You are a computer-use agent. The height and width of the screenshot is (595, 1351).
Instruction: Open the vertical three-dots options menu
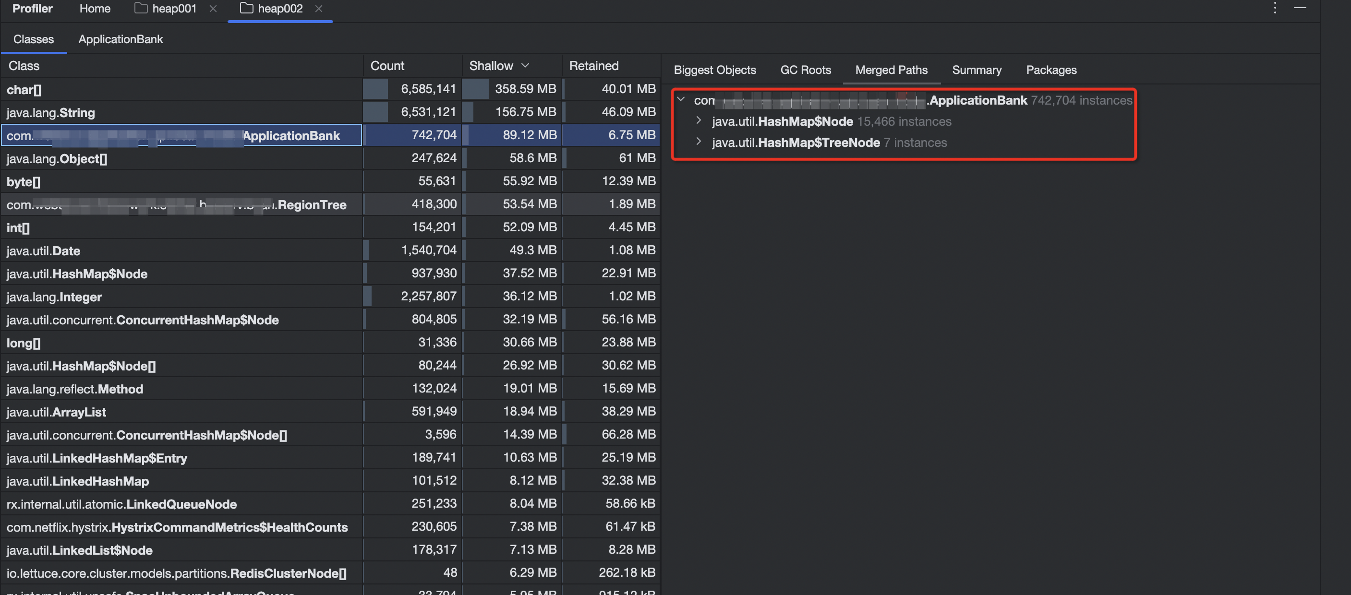(1275, 8)
